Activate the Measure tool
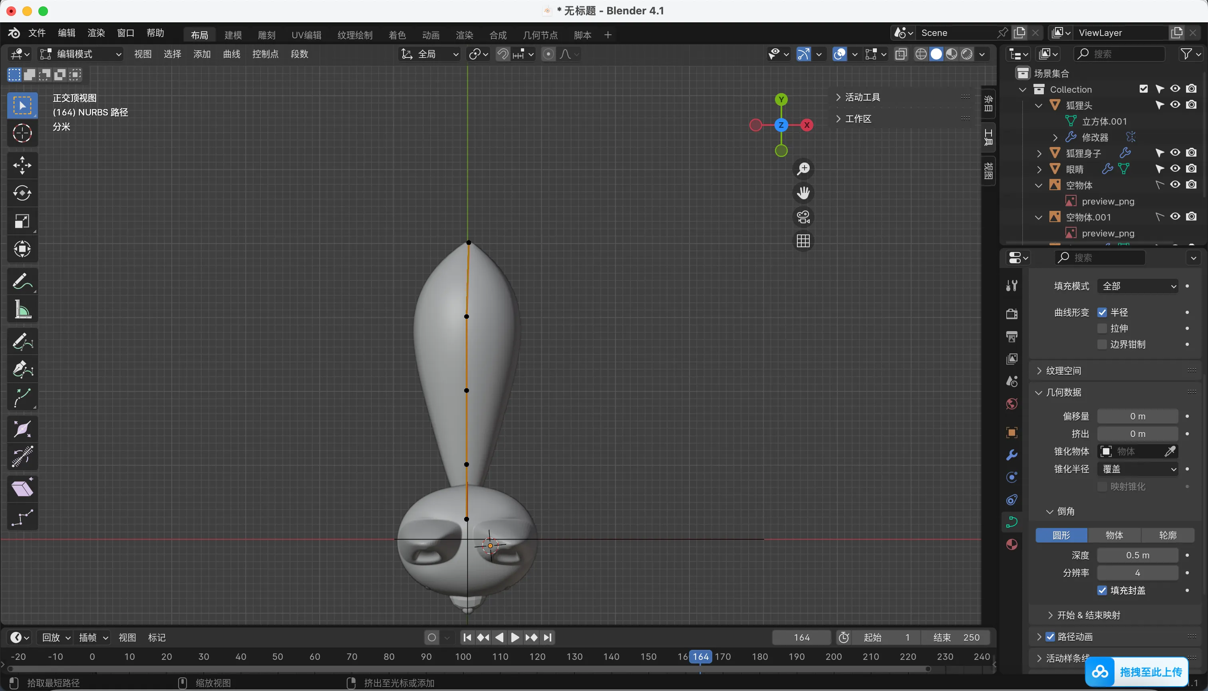Image resolution: width=1208 pixels, height=691 pixels. point(22,310)
